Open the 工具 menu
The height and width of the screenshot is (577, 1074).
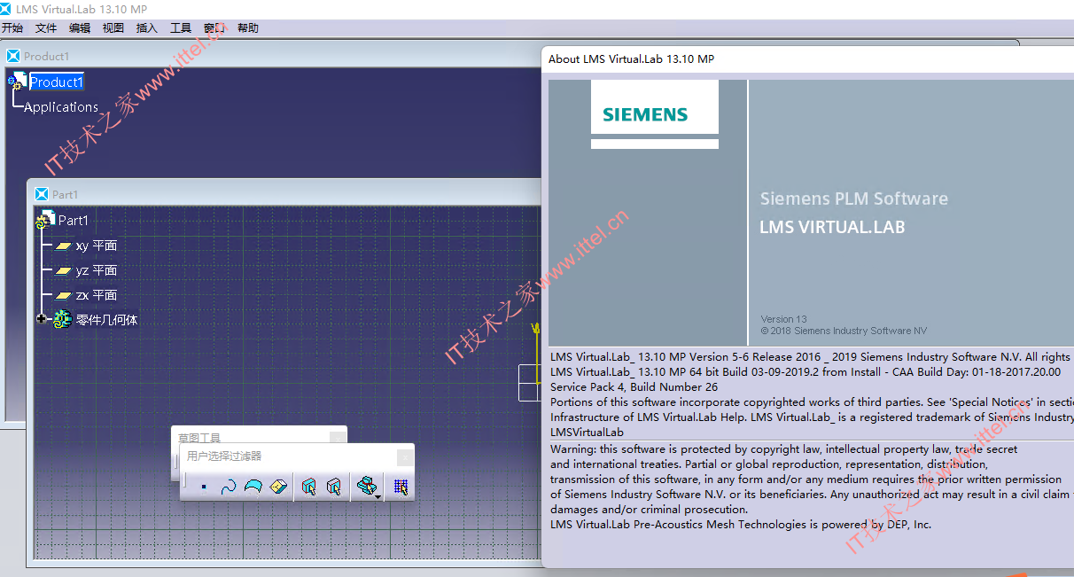coord(180,28)
